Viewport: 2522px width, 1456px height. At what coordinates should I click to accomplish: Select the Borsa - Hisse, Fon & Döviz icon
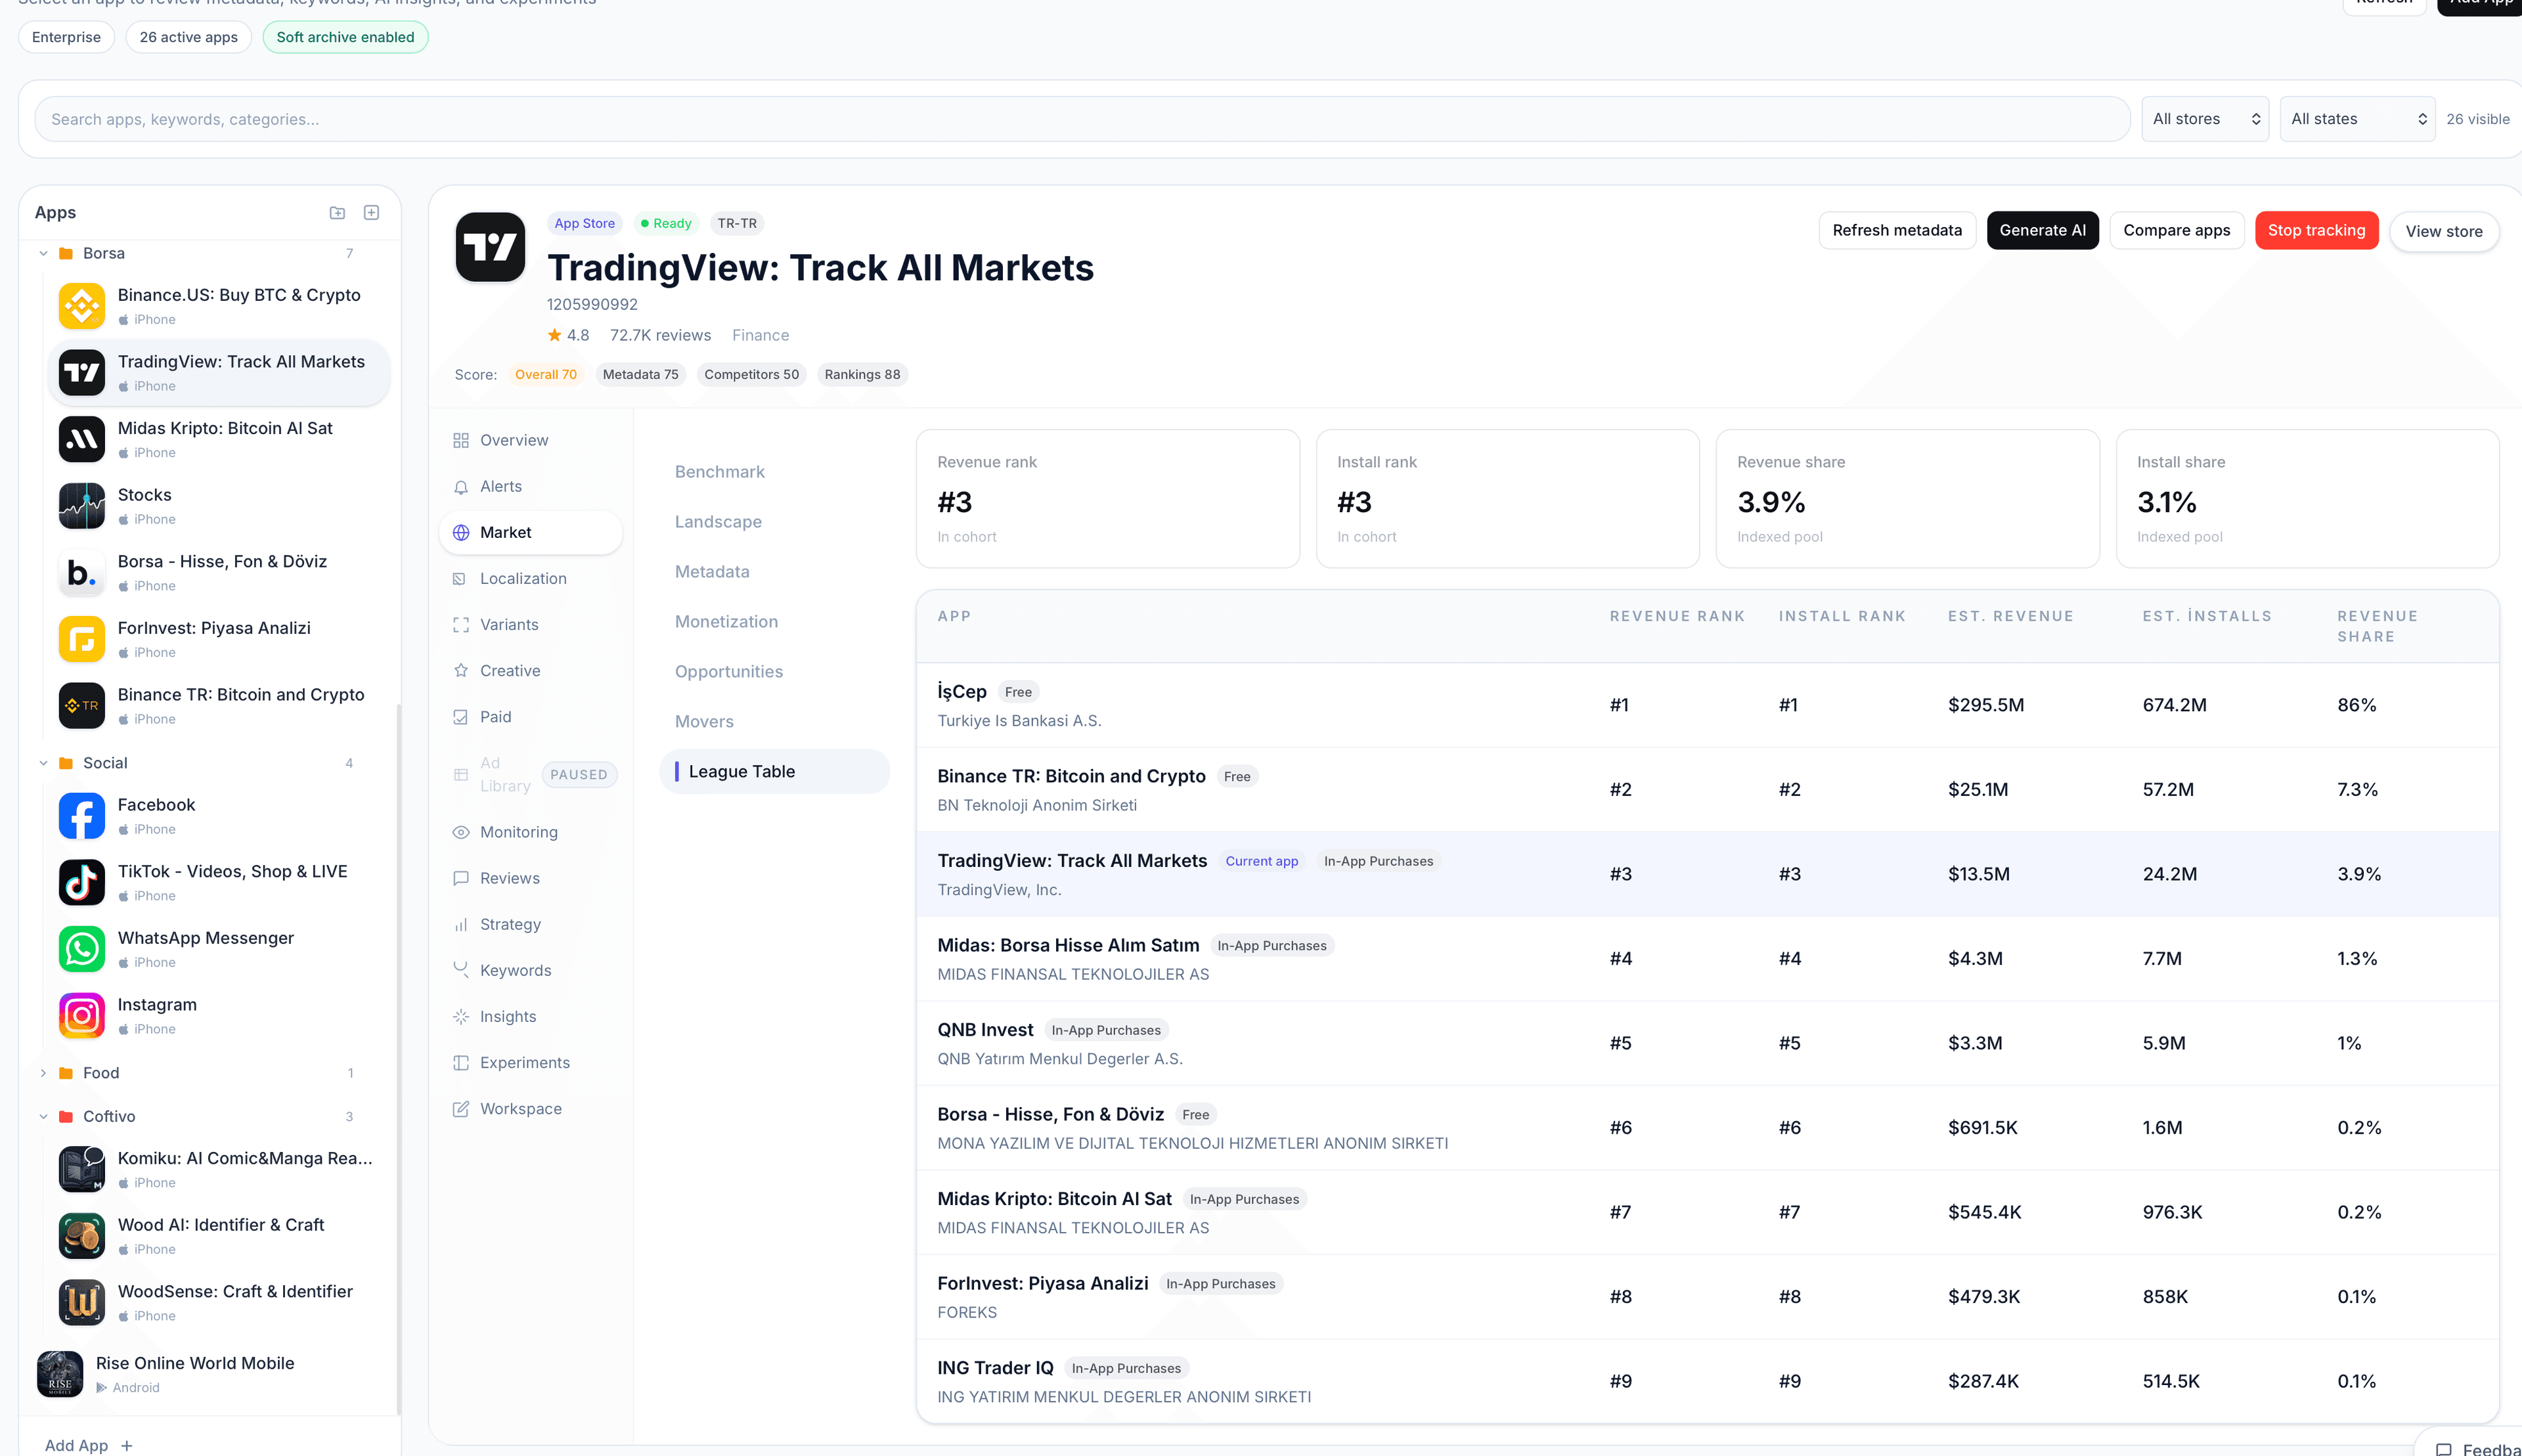[82, 572]
